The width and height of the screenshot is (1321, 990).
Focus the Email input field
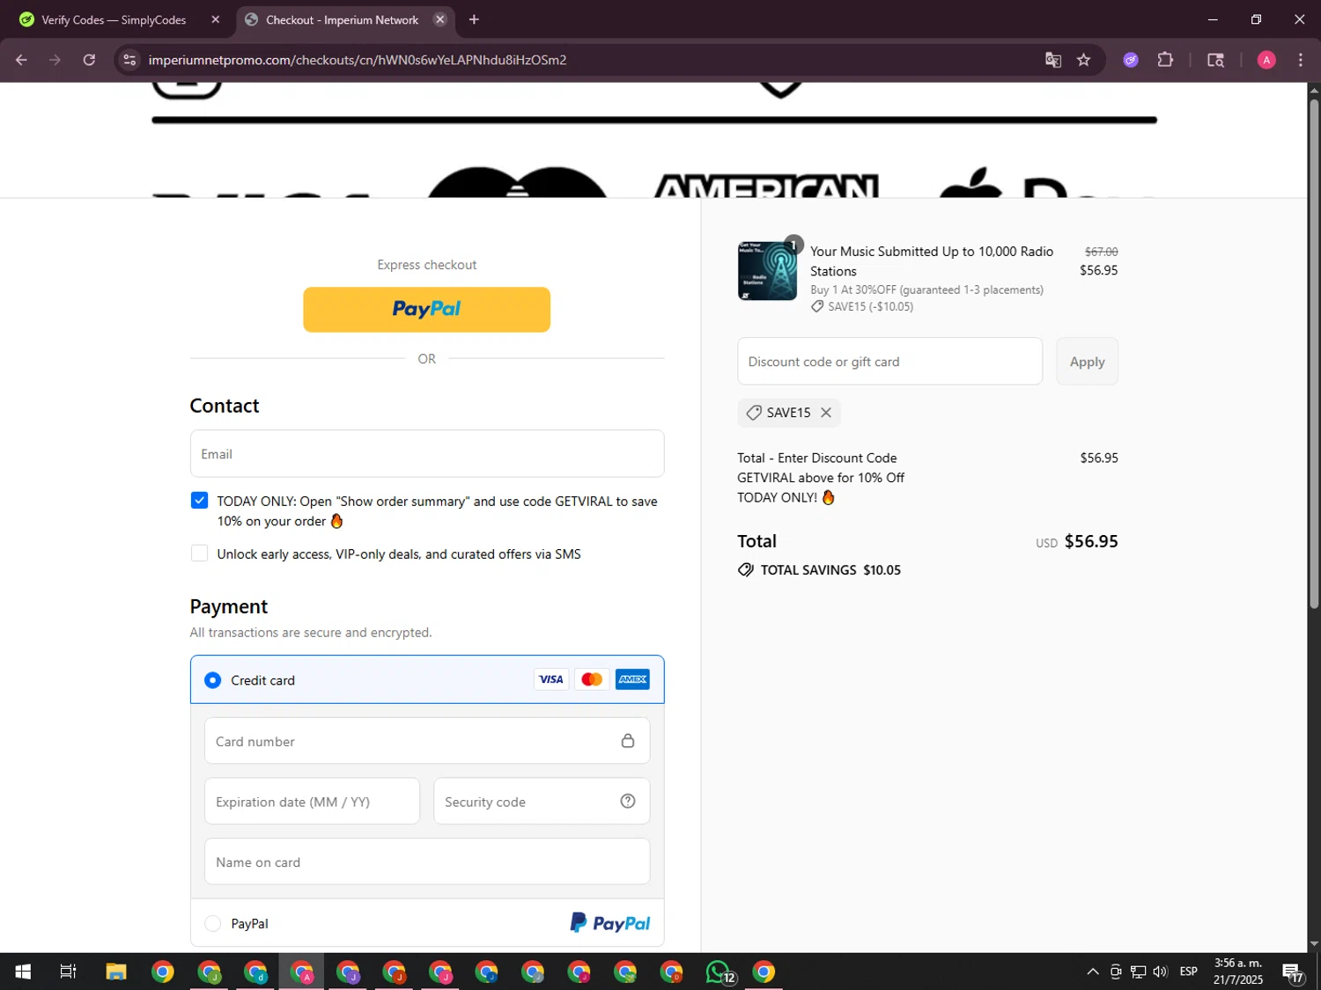click(x=427, y=454)
